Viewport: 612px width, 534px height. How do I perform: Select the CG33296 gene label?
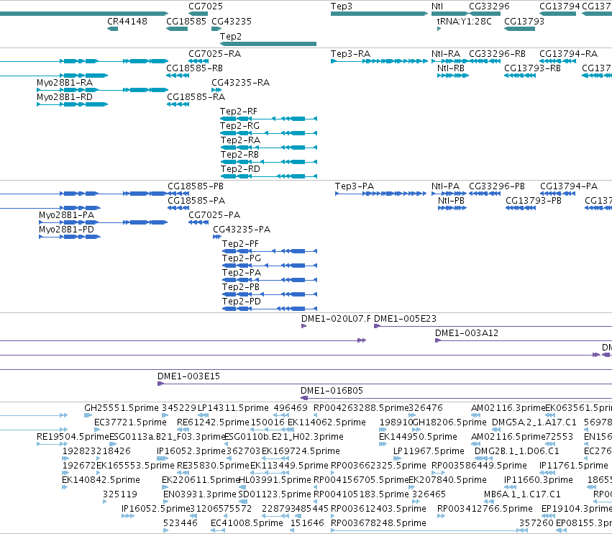point(489,6)
